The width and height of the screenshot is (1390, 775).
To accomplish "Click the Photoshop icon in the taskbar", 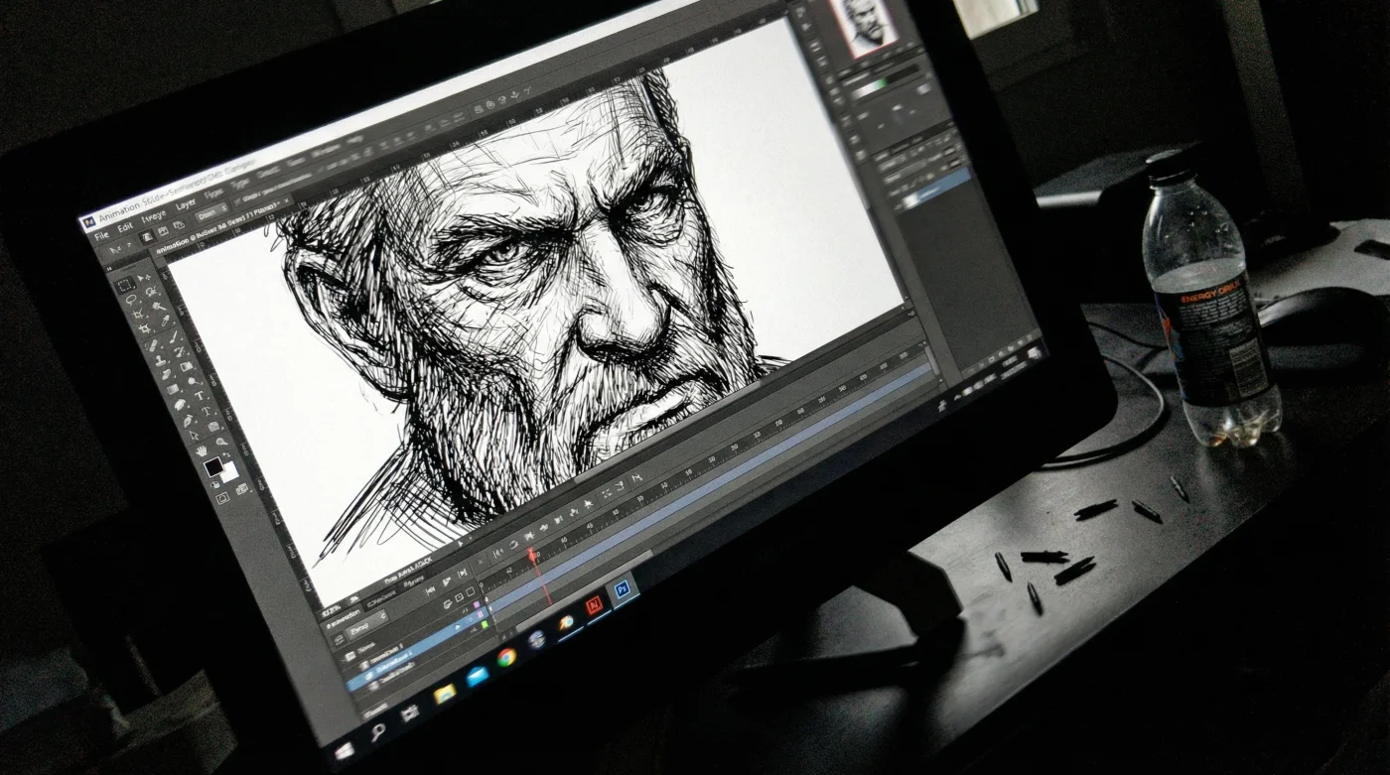I will (x=623, y=589).
